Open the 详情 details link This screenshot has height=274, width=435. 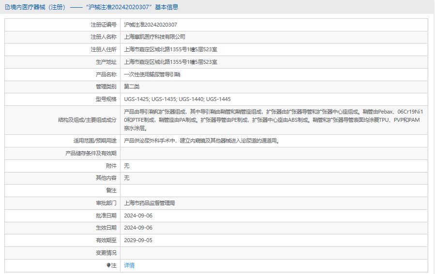pos(129,265)
